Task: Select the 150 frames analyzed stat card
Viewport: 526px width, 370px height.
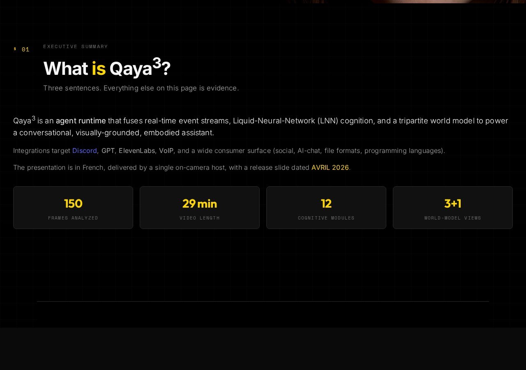Action: pyautogui.click(x=73, y=208)
